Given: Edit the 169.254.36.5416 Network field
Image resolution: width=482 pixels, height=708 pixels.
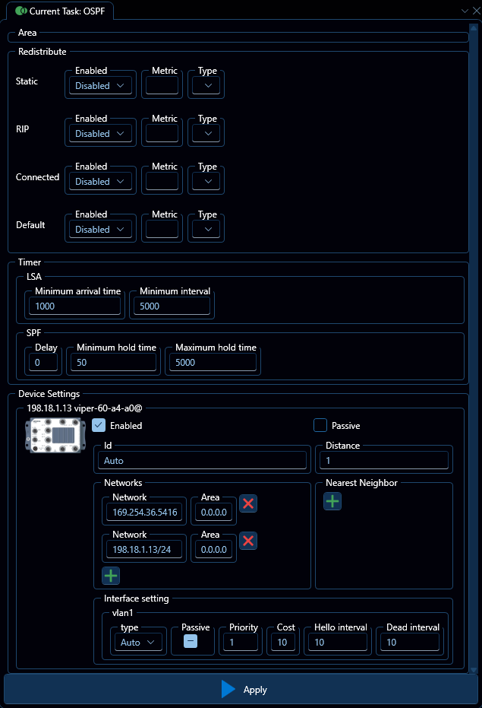Looking at the screenshot, I should tap(144, 512).
